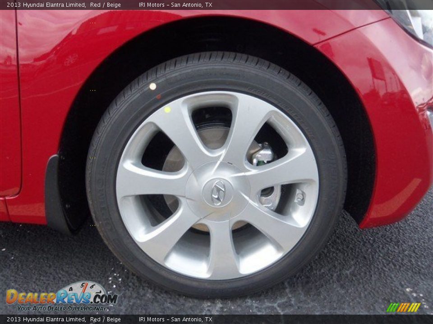This screenshot has width=433, height=324.
Task: Click 'Your Auto Dealer SuperHighway' tagline
Action: [61, 308]
